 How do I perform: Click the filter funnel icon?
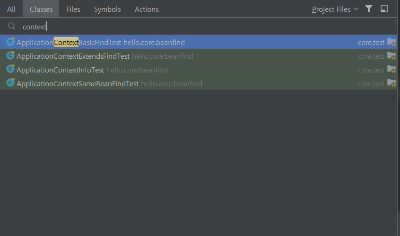tap(369, 9)
